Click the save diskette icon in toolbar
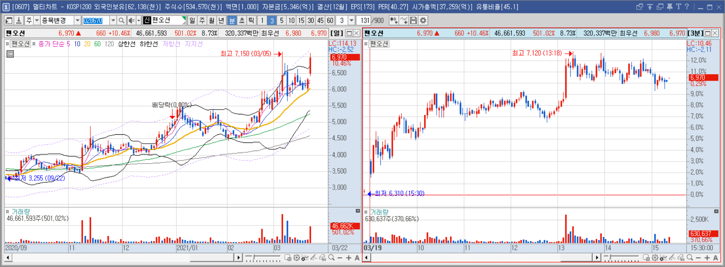Image resolution: width=725 pixels, height=267 pixels. coord(413,20)
